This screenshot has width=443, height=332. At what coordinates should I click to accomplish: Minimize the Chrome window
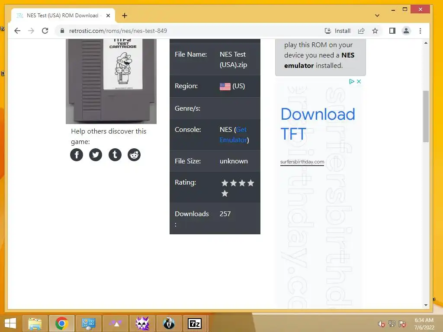pyautogui.click(x=393, y=10)
